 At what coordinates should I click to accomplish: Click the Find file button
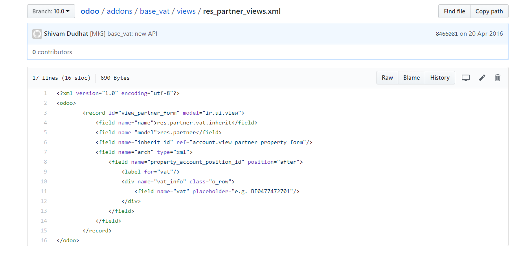coord(454,11)
